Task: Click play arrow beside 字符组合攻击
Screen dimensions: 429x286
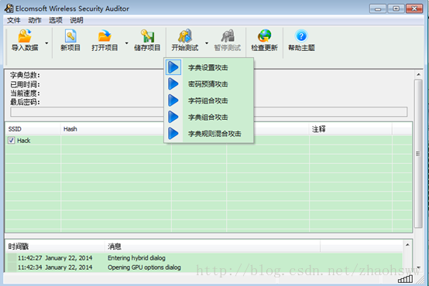Action: click(x=173, y=100)
